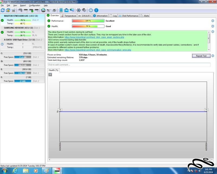Screen dimensions: 217x174
Task: Click the taskbar clock showing 3:01 PM
Action: click(208, 171)
